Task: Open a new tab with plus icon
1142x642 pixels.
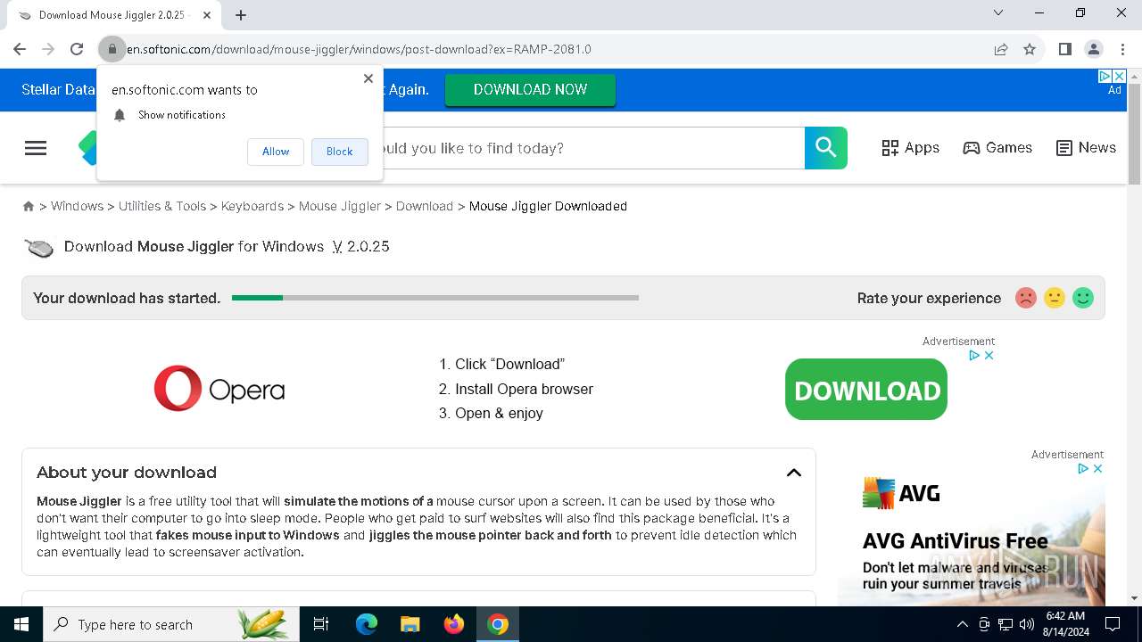Action: point(241,15)
